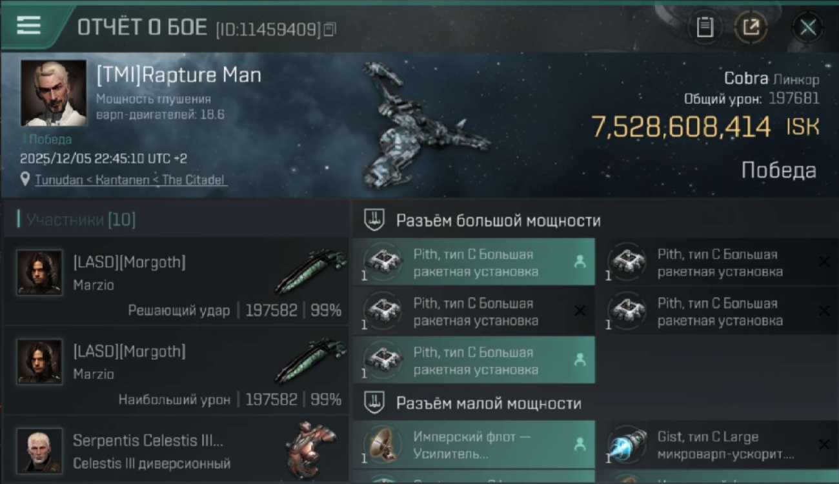
Task: Open Marzio's decisive-blow participant entry
Action: point(176,281)
